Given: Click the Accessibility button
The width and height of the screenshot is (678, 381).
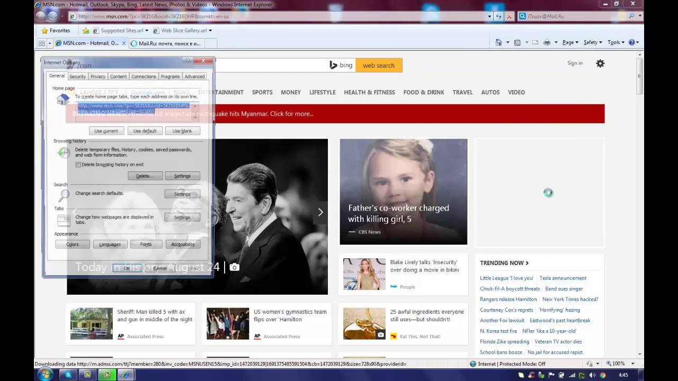Looking at the screenshot, I should (x=183, y=244).
